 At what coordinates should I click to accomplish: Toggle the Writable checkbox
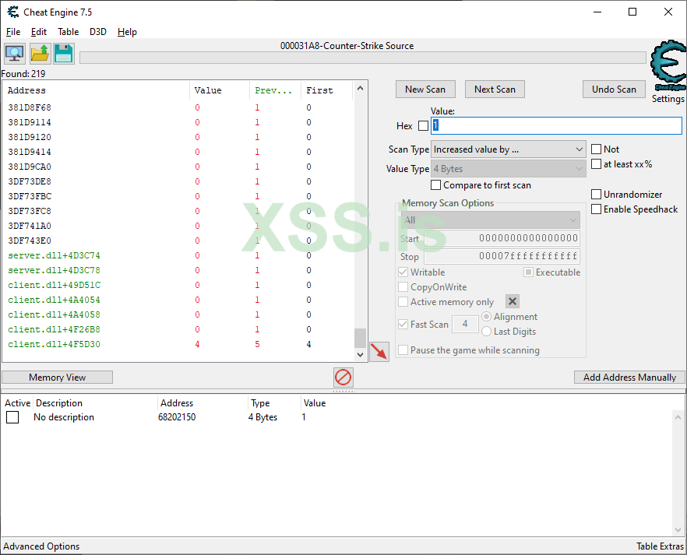click(x=403, y=272)
